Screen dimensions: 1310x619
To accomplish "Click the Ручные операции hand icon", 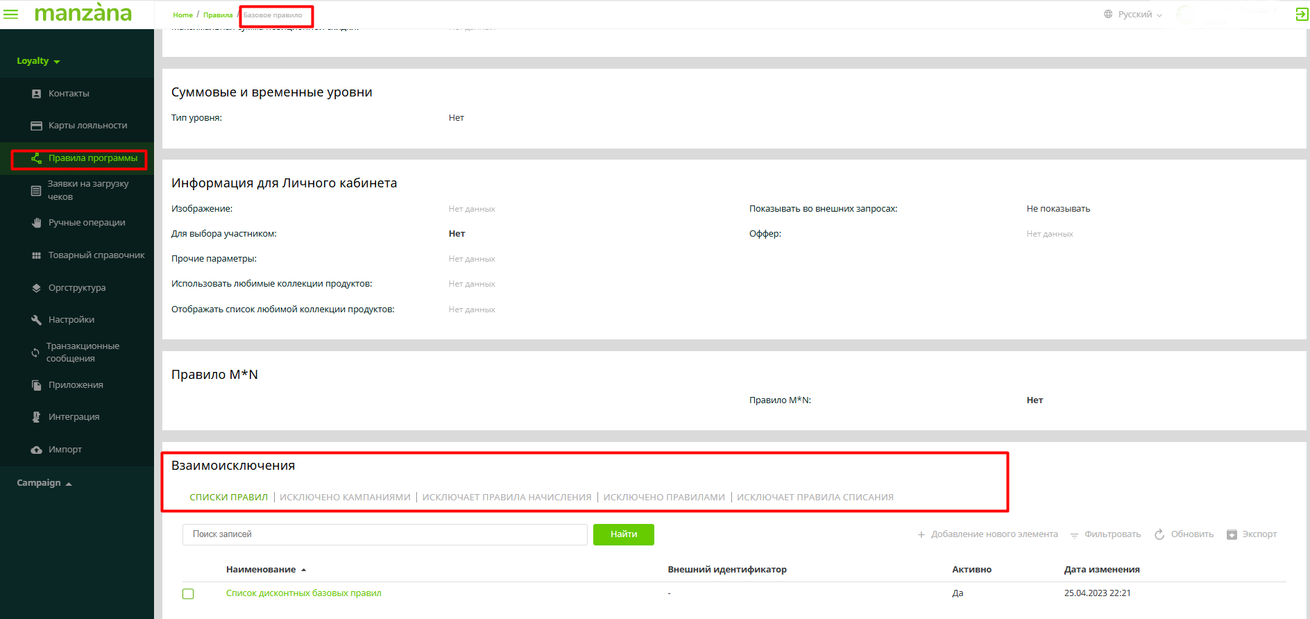I will [x=36, y=223].
